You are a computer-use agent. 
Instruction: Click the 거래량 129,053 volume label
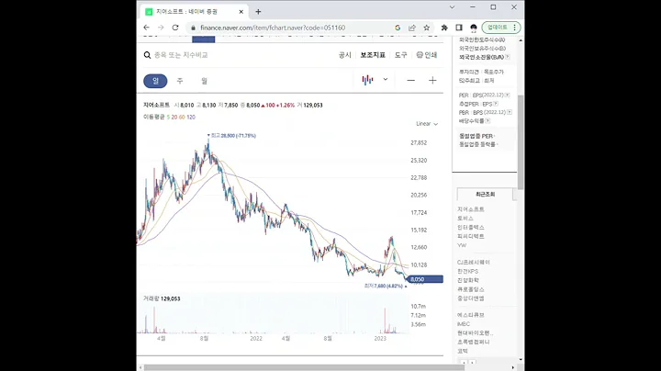(162, 298)
